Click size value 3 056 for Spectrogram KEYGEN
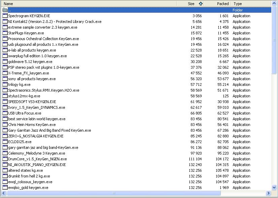278x198 pixels. (197, 16)
